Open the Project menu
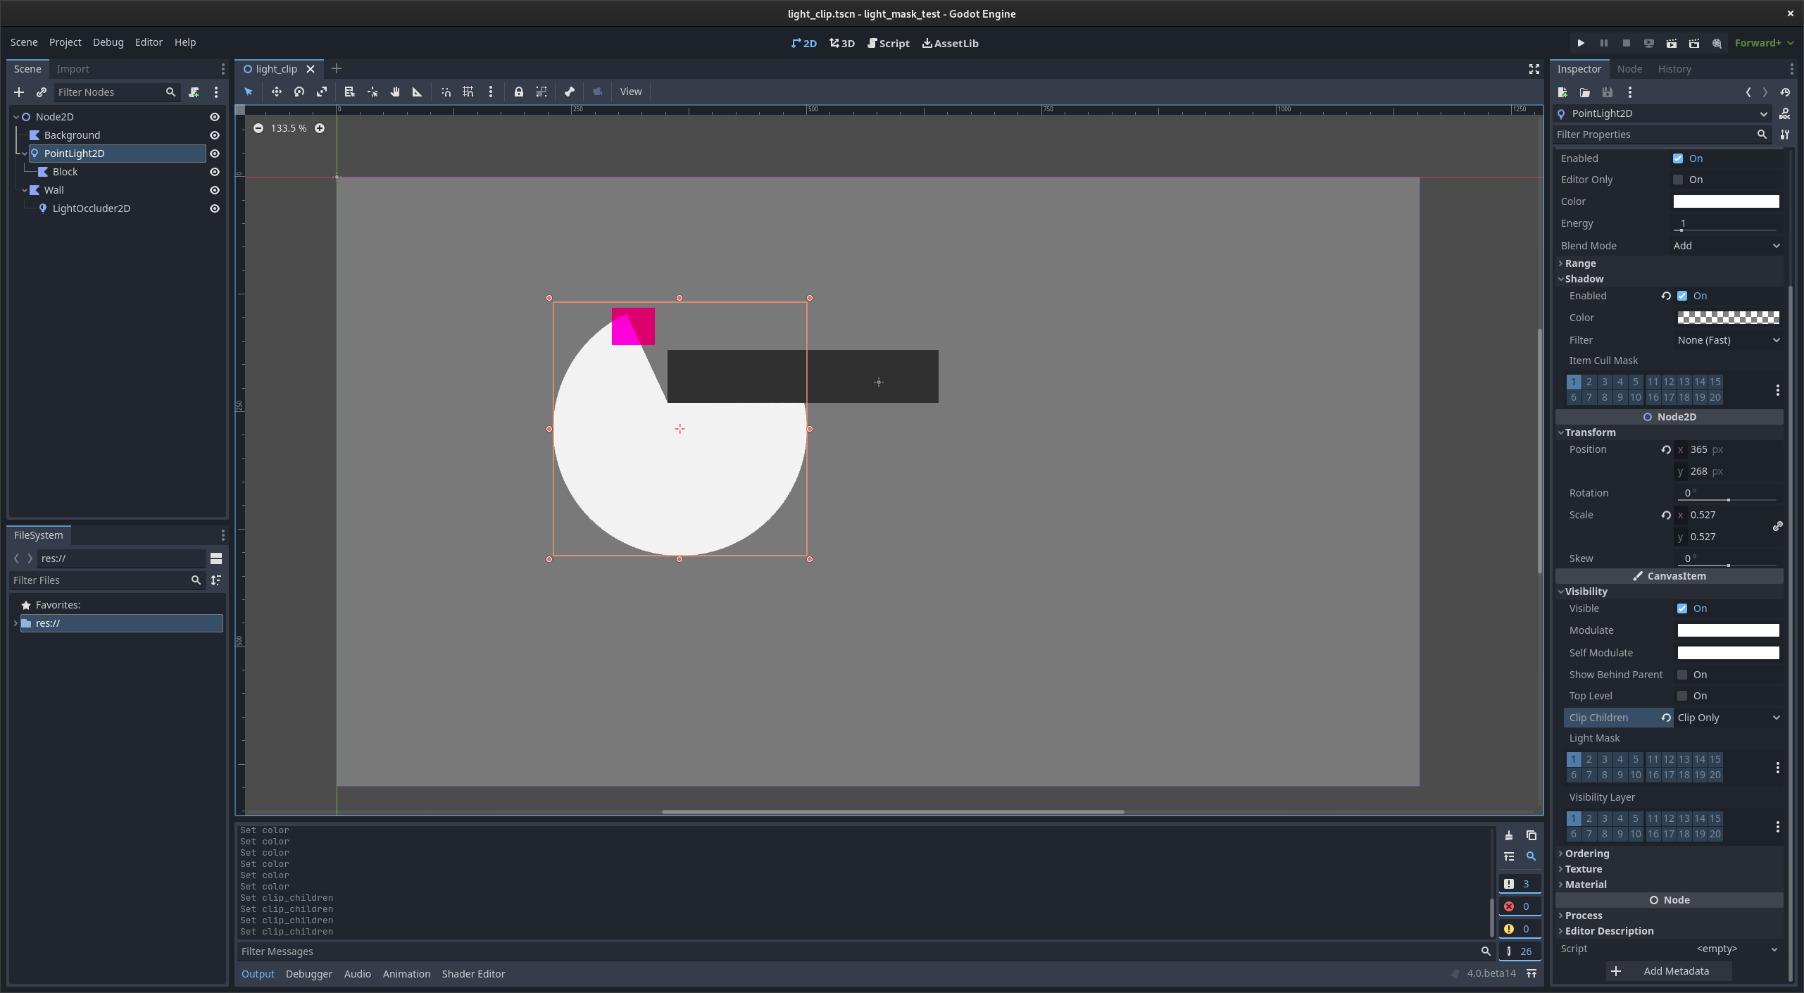The height and width of the screenshot is (993, 1804). click(x=65, y=42)
